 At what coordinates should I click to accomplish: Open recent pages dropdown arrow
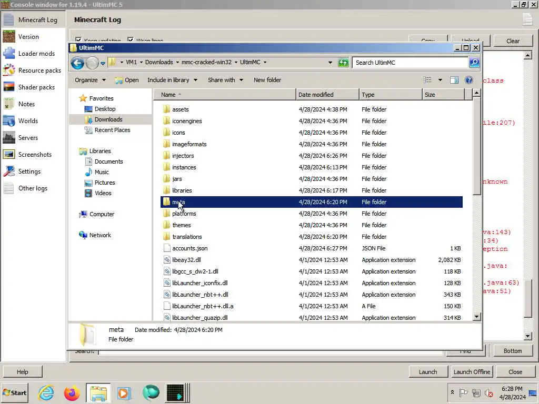click(103, 63)
